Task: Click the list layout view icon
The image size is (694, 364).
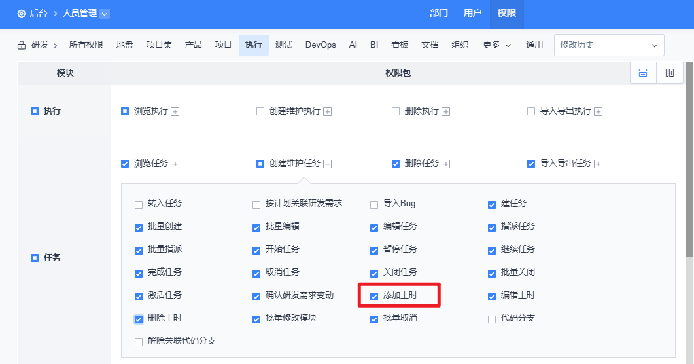Action: [x=643, y=73]
